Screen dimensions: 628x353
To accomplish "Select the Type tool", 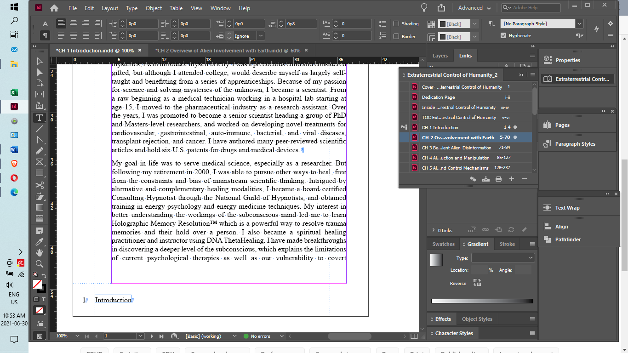I will point(40,118).
